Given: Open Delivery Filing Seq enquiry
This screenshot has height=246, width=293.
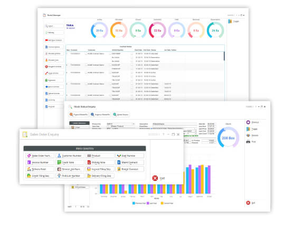Looking at the screenshot, I should [x=100, y=176].
